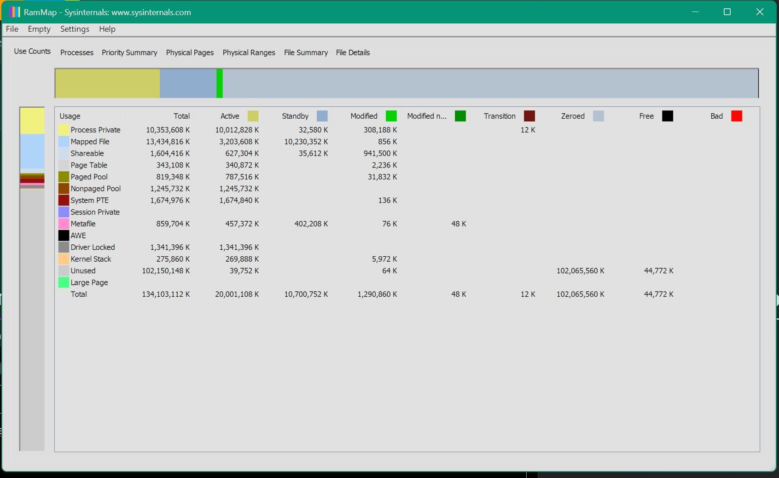Click the Bad red color swatch in header
This screenshot has height=478, width=779.
click(x=737, y=116)
